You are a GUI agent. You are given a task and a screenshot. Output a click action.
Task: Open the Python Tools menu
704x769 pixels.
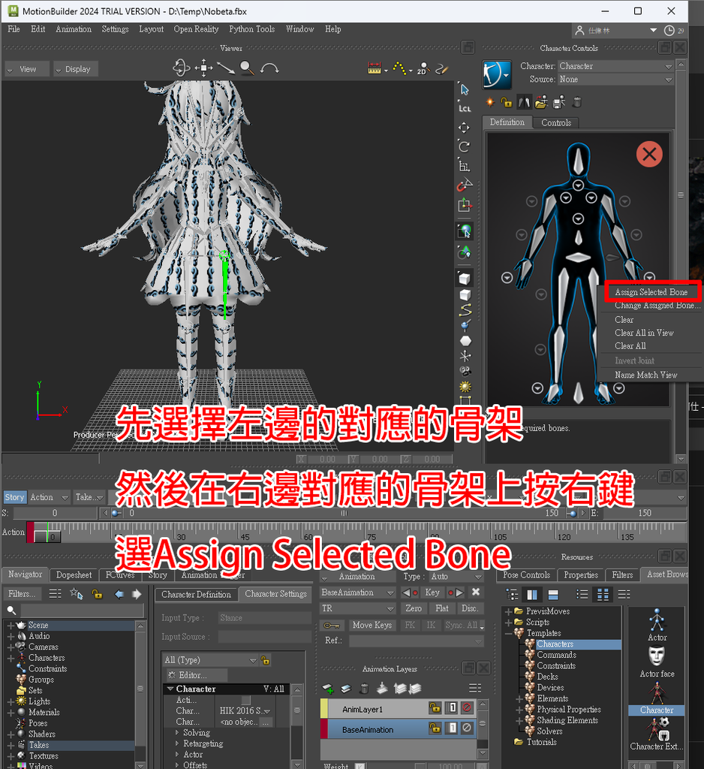(252, 29)
